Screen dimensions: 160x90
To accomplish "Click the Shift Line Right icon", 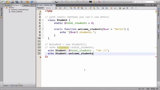I will coord(106,8).
